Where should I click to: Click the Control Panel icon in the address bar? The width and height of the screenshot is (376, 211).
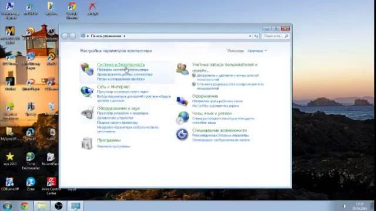click(x=83, y=36)
